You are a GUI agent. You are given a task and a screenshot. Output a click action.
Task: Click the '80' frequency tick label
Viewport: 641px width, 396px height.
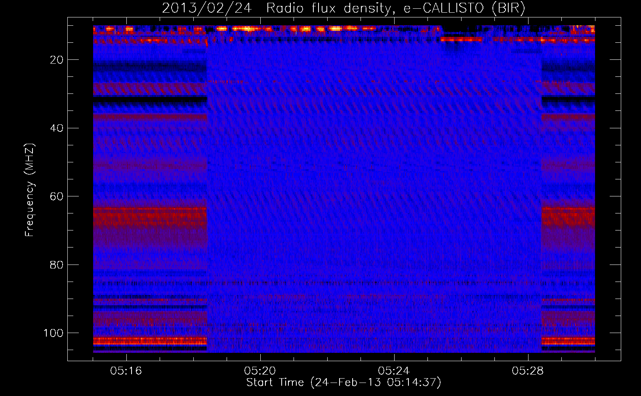click(x=57, y=265)
